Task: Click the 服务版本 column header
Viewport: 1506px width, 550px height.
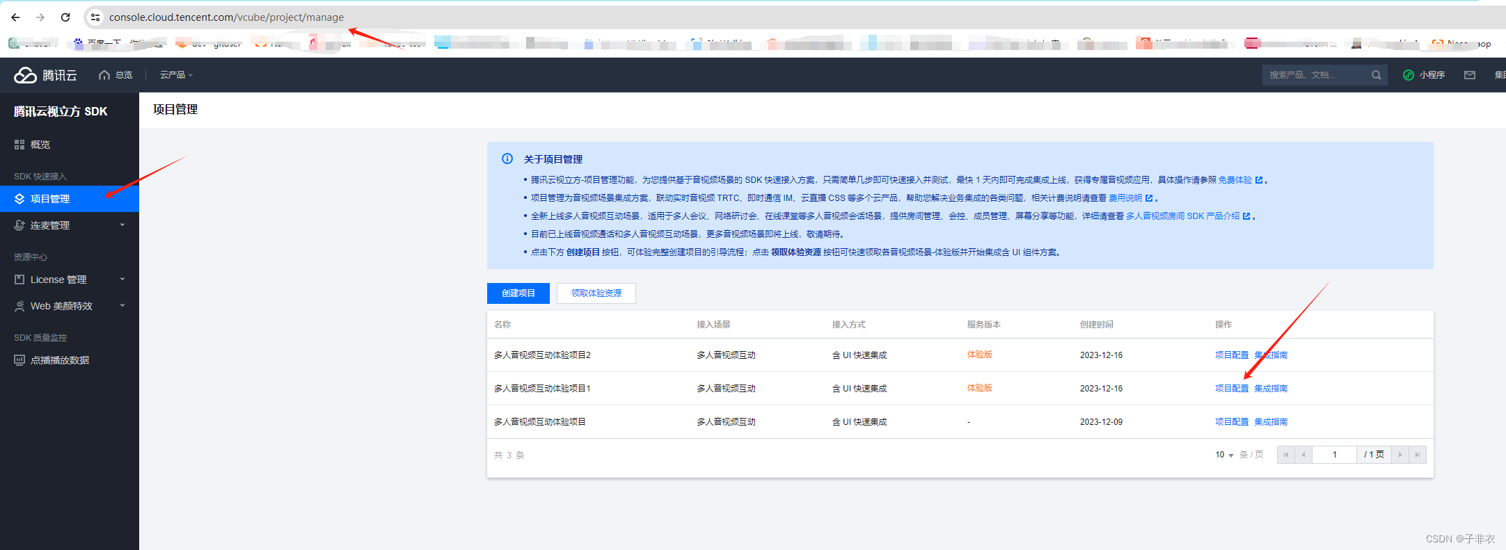Action: tap(984, 325)
